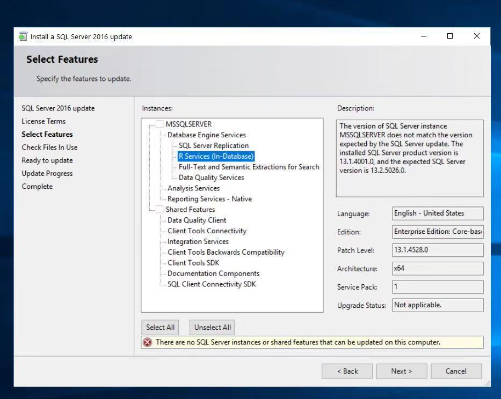501x399 pixels.
Task: Minimize the installer window
Action: coord(424,36)
